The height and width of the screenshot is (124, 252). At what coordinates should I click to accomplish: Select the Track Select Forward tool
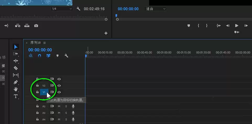pyautogui.click(x=16, y=54)
